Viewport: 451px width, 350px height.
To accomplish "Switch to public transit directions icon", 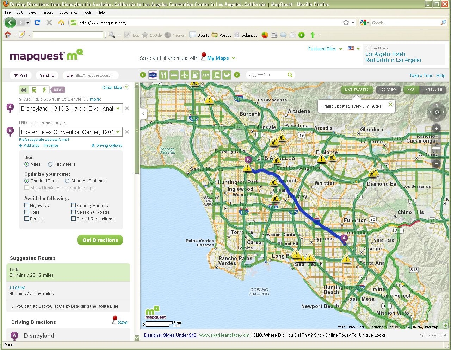I will pyautogui.click(x=34, y=90).
